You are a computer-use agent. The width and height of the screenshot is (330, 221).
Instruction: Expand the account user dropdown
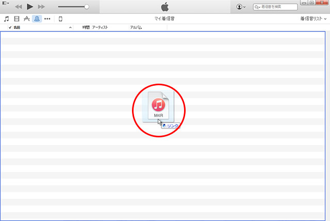[241, 7]
